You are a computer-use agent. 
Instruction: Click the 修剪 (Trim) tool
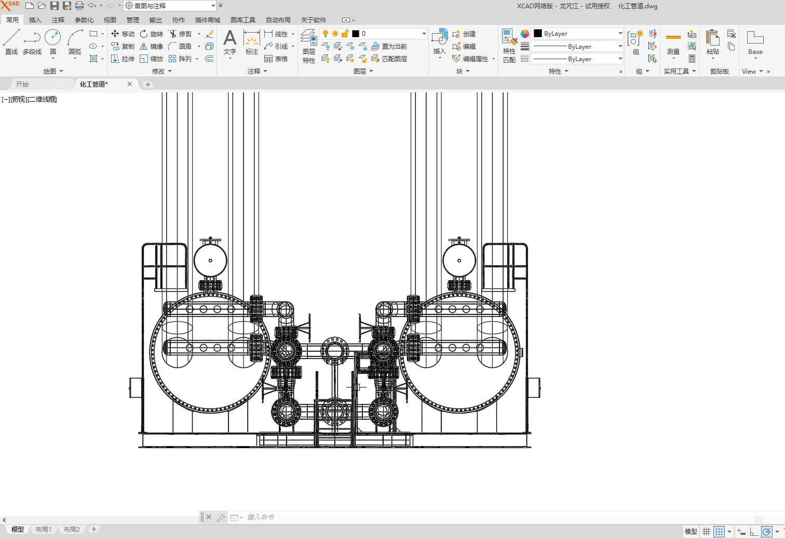coord(180,34)
